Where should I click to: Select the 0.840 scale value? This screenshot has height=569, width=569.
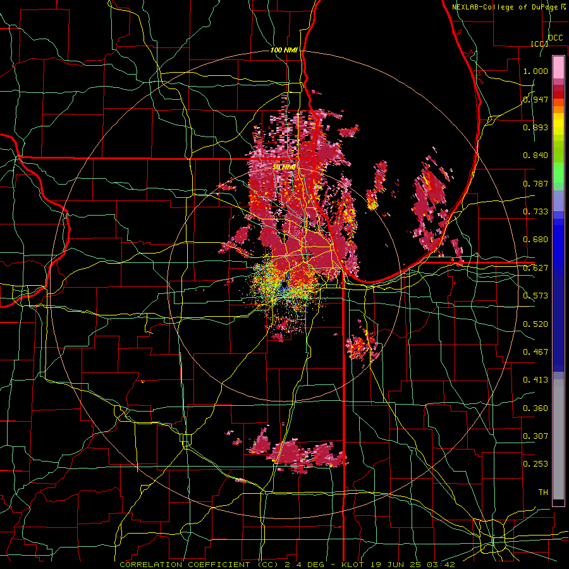tap(535, 156)
